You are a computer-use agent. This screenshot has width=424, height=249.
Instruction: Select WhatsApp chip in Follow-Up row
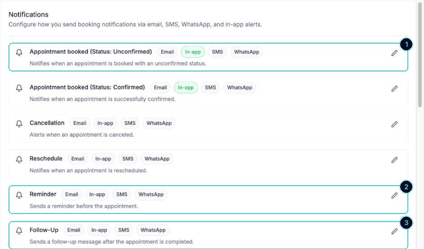[153, 230]
